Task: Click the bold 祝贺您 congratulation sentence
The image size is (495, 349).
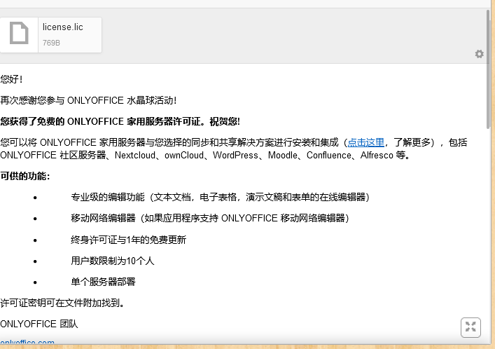Action: tap(120, 121)
